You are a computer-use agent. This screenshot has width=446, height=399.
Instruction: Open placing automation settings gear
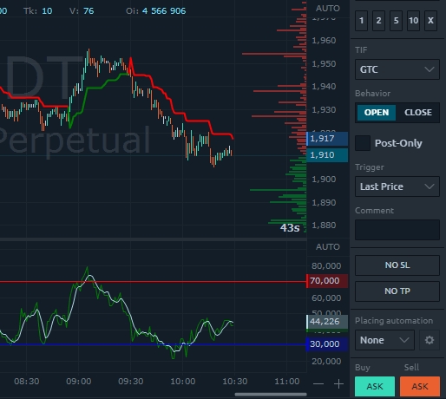pyautogui.click(x=430, y=340)
